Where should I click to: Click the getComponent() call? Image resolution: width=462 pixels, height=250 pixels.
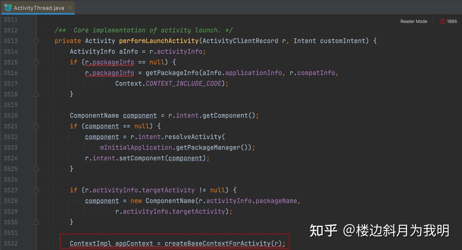click(x=229, y=116)
